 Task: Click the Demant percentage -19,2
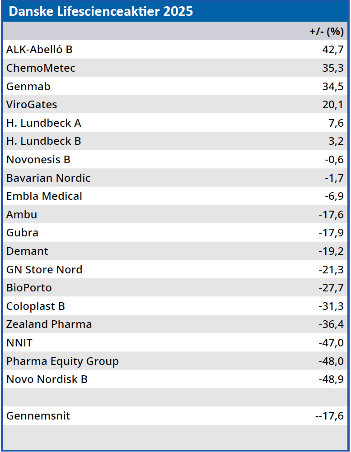point(331,251)
